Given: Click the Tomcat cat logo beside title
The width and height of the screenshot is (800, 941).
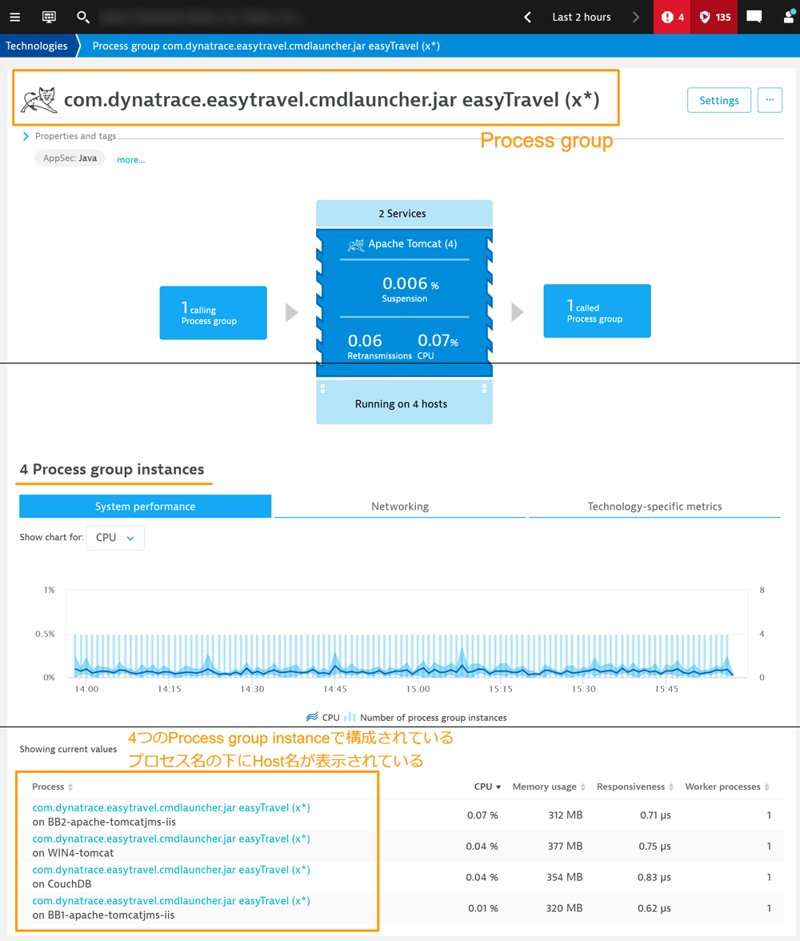Looking at the screenshot, I should [x=39, y=99].
